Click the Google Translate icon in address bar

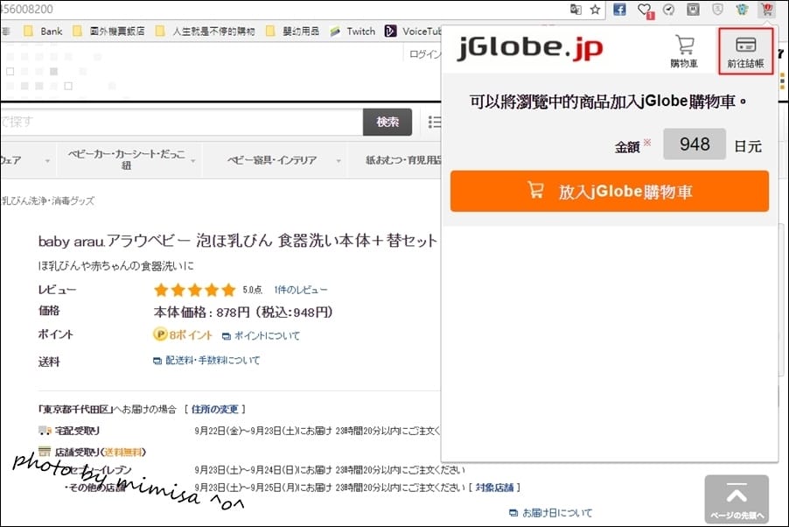pyautogui.click(x=574, y=9)
